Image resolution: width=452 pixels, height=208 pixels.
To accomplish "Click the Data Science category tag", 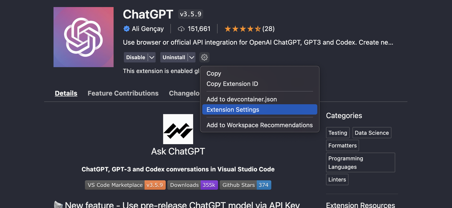I will (371, 133).
